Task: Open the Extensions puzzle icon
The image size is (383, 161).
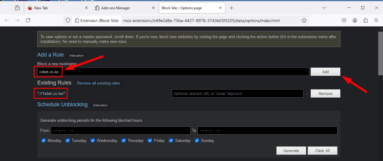Action: point(365,20)
